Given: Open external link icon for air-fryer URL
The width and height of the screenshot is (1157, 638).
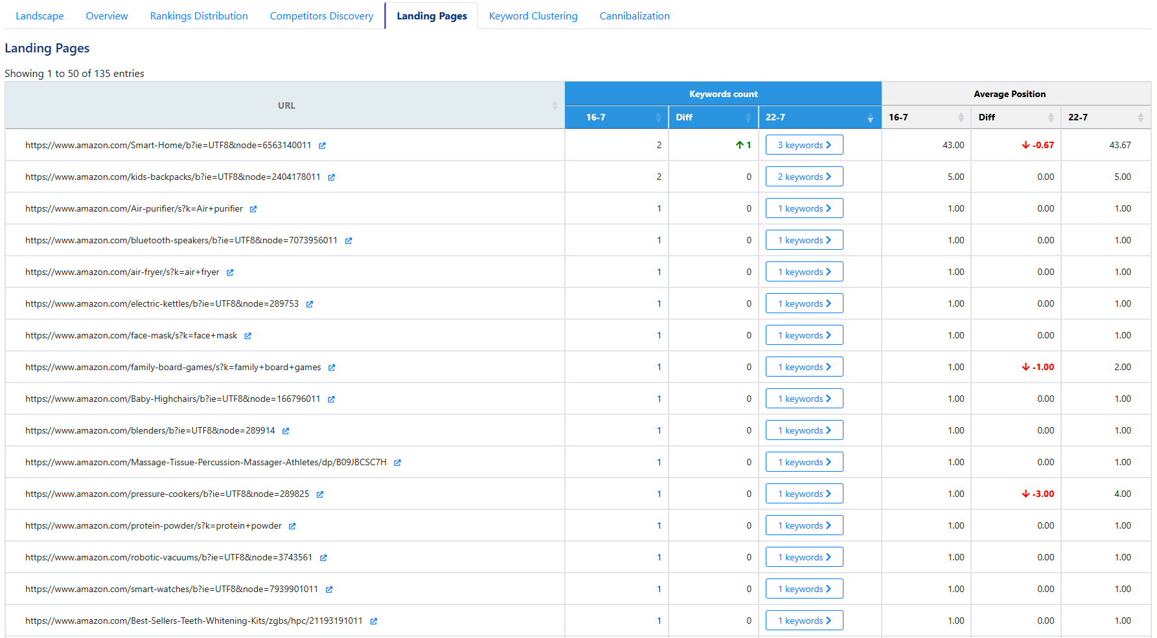Looking at the screenshot, I should pyautogui.click(x=230, y=272).
